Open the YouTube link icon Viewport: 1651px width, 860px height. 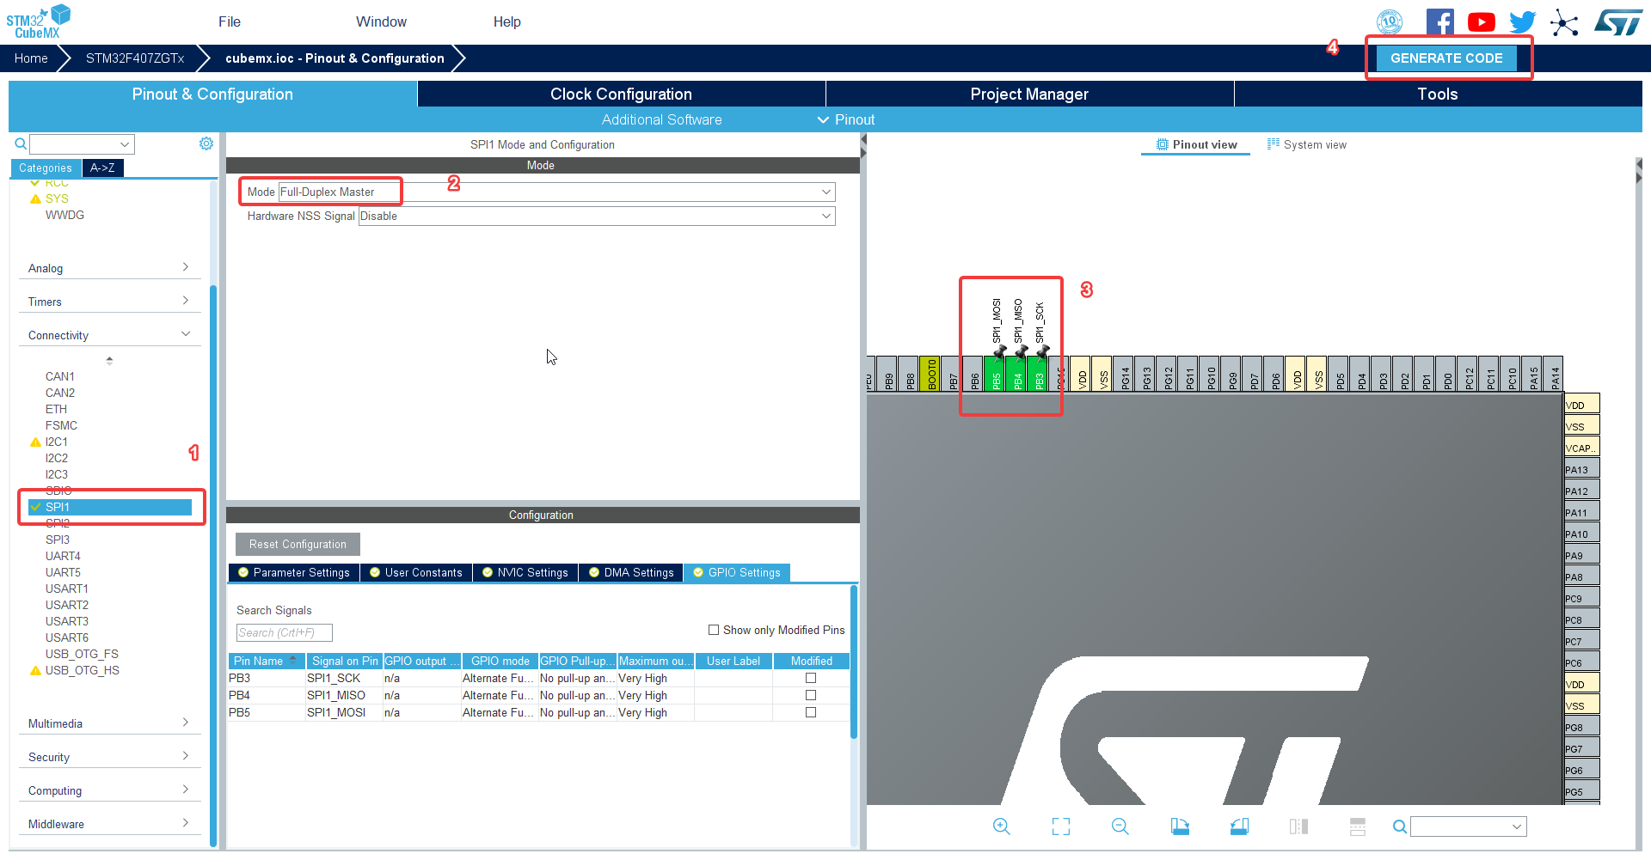tap(1481, 22)
